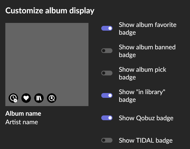Click the "Album name" title text
Screen dimensions: 190x149
click(23, 114)
